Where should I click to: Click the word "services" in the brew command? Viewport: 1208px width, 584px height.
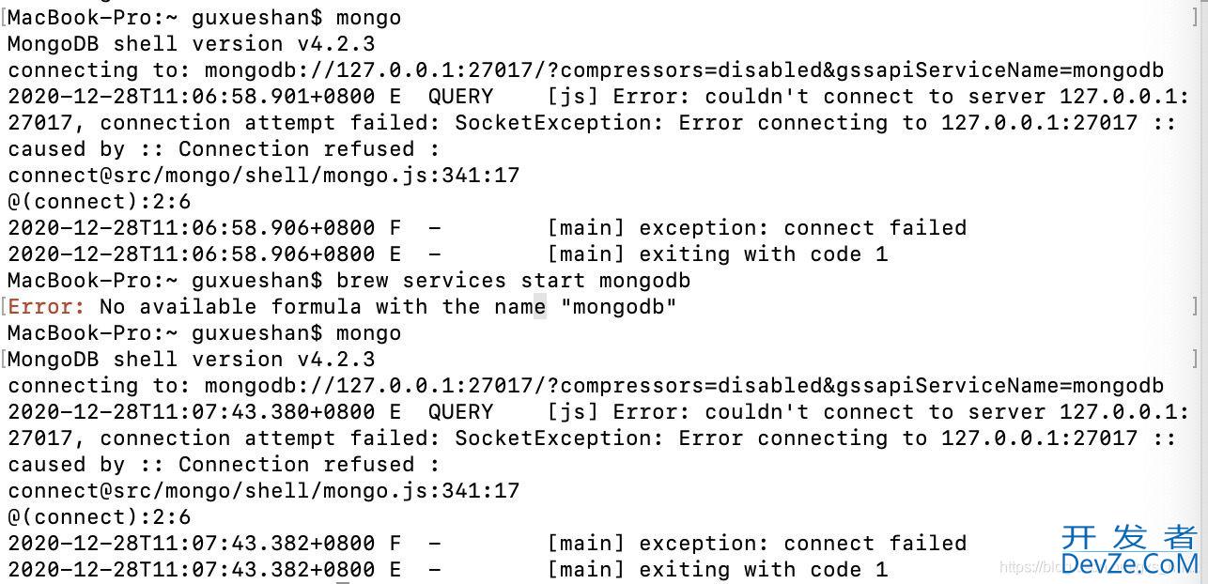454,280
